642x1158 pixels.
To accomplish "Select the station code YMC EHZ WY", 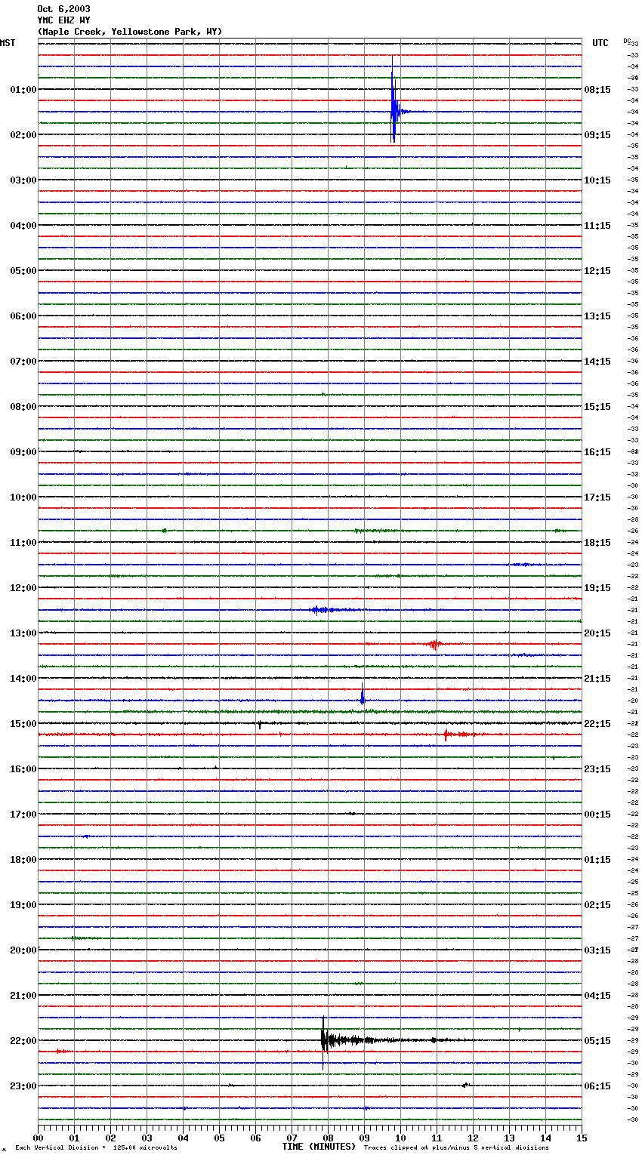I will click(63, 20).
